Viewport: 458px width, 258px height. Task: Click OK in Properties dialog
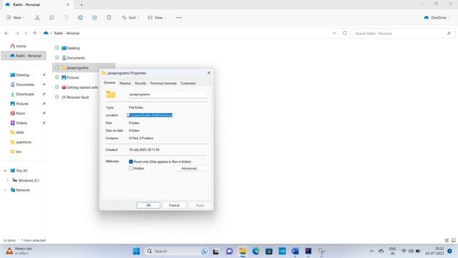(148, 205)
